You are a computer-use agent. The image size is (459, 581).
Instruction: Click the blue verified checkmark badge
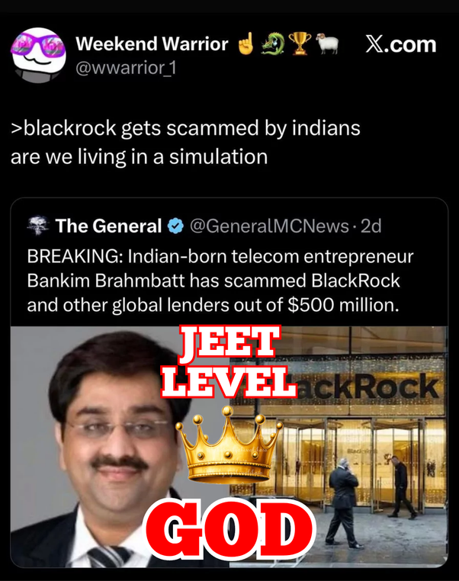(175, 226)
